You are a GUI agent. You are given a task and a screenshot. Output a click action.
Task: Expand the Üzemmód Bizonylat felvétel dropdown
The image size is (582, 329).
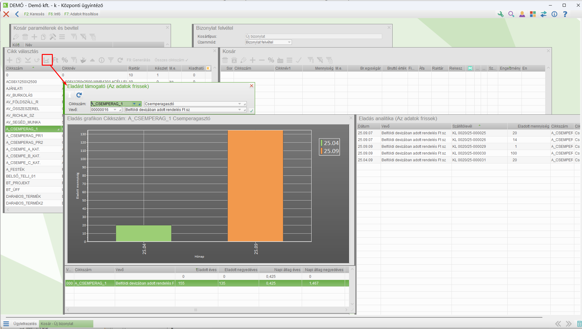coord(289,42)
